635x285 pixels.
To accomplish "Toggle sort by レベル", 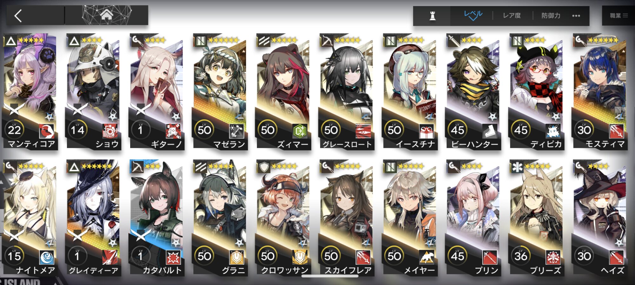I will (473, 15).
